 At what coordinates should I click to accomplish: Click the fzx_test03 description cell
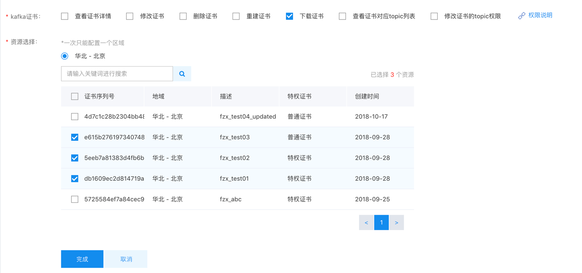tap(235, 137)
